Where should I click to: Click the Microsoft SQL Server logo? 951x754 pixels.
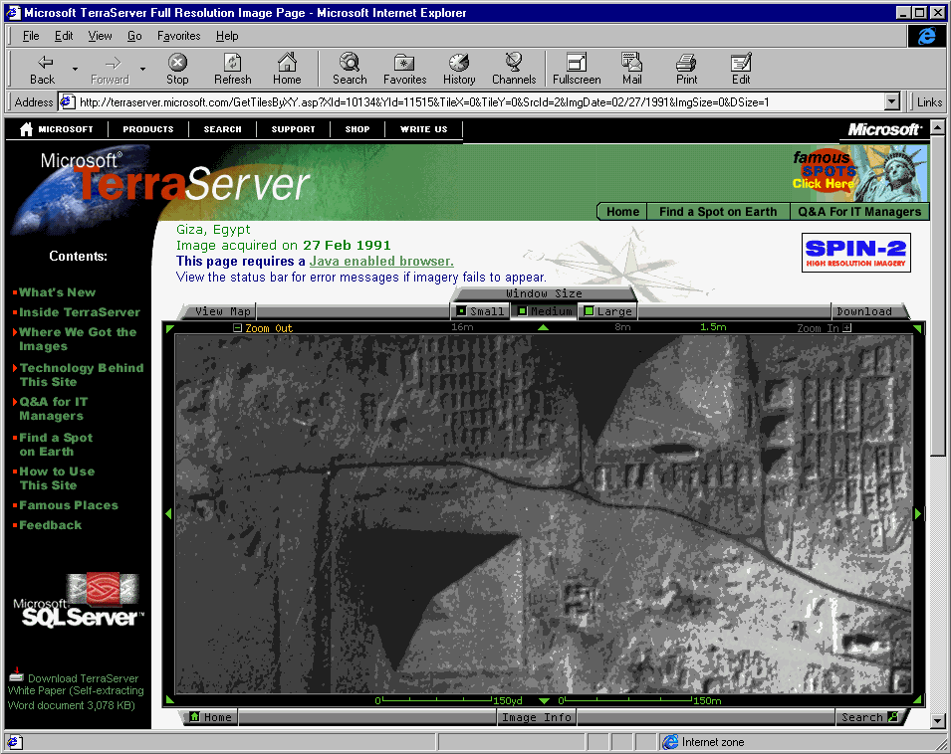(79, 601)
